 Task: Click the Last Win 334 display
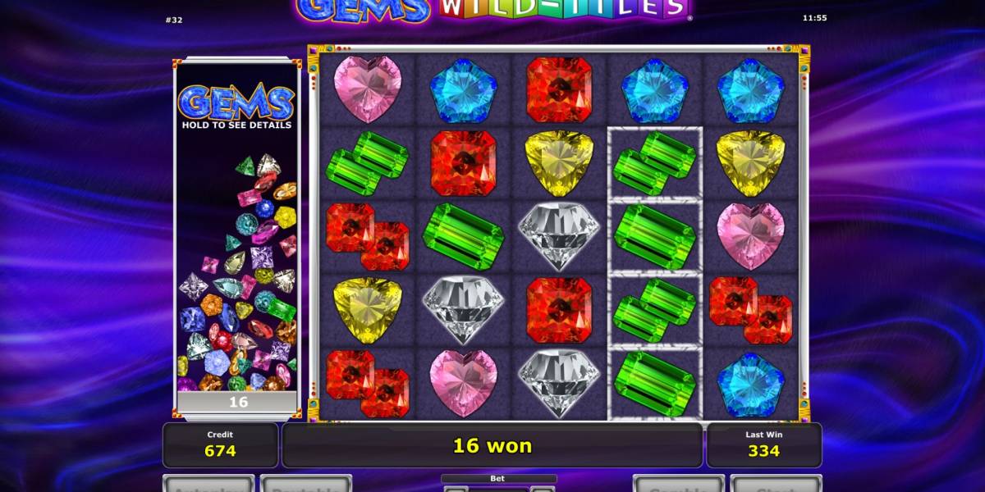[764, 444]
